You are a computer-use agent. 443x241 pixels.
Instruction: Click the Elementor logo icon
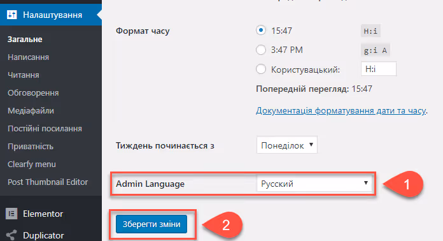pos(11,214)
